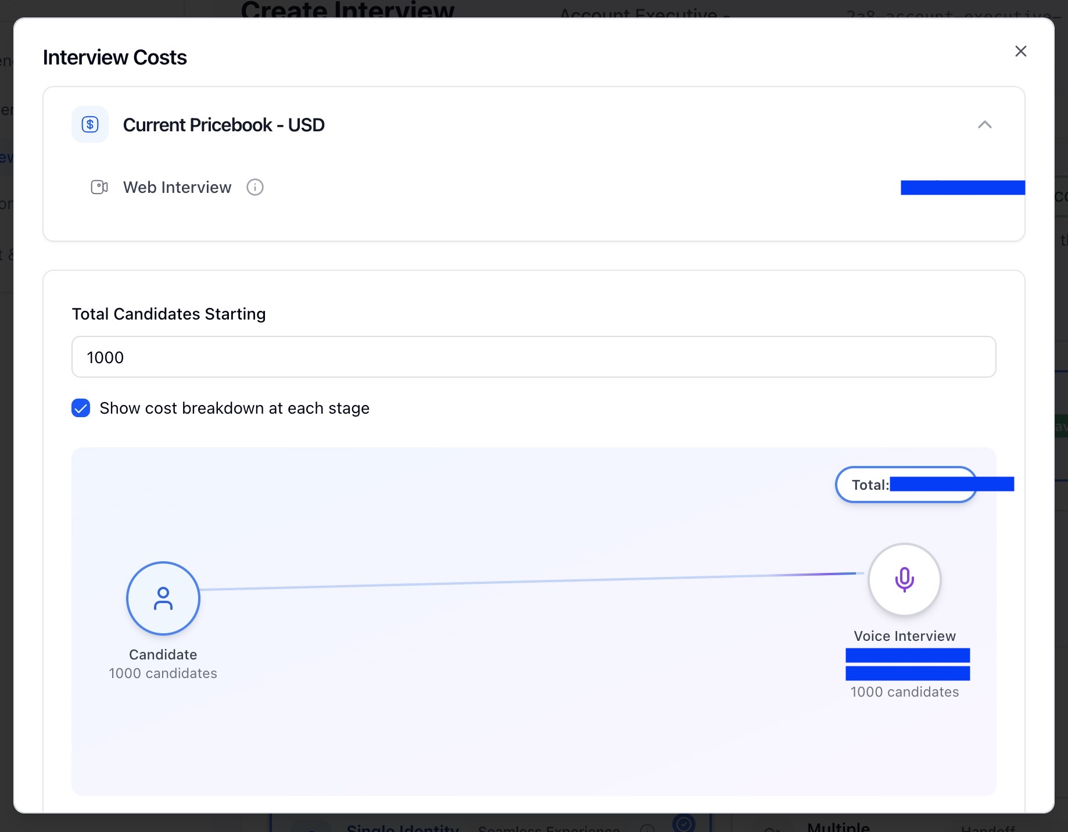Close the Interview Costs dialog

1020,51
